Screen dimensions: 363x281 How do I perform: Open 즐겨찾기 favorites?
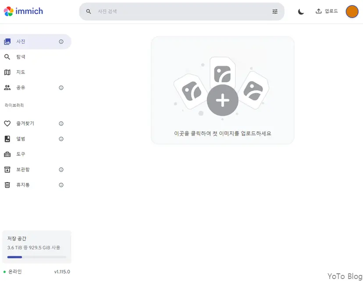(x=25, y=123)
